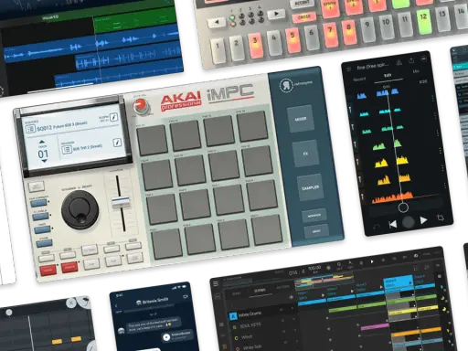Open the MIXER panel in iMPC
468x351 pixels.
[x=300, y=119]
